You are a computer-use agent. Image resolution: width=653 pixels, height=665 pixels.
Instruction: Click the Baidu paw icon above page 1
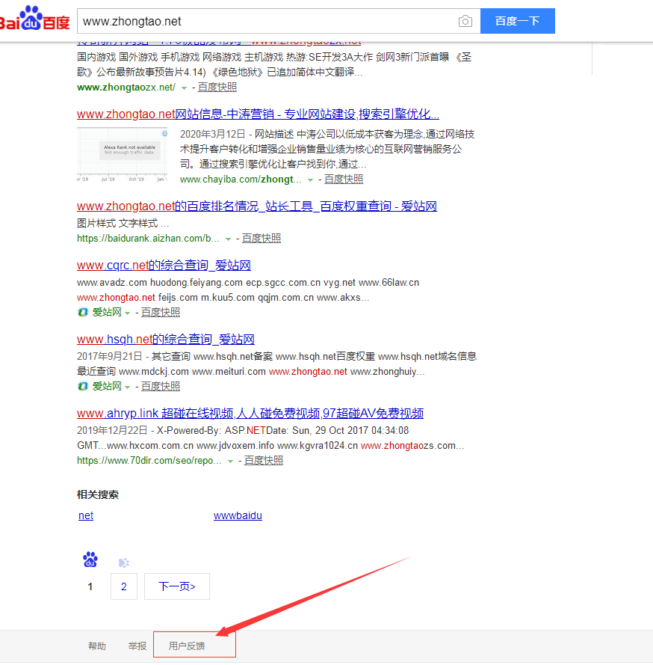click(90, 560)
